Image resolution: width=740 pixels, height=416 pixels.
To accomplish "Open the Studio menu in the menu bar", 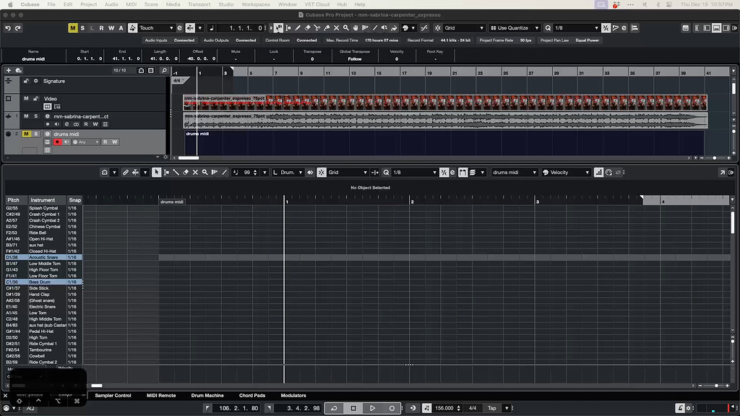I will tap(225, 4).
